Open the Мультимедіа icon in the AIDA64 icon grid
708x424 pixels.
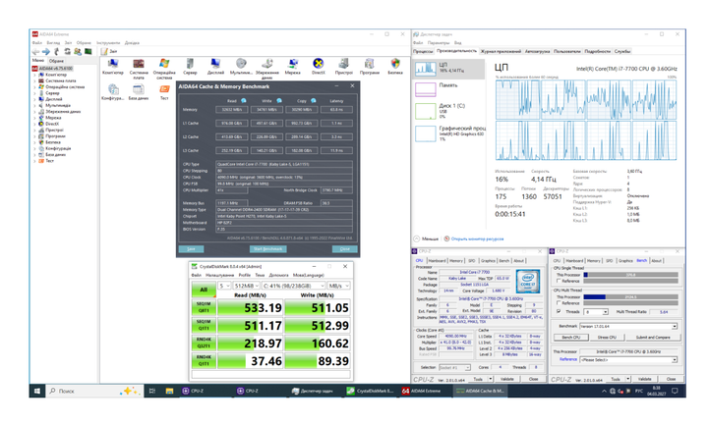241,64
